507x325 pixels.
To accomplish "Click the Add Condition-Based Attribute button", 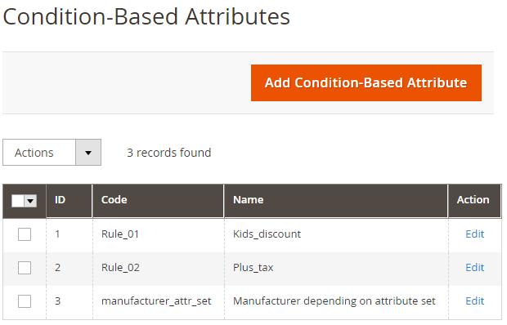I will [366, 83].
